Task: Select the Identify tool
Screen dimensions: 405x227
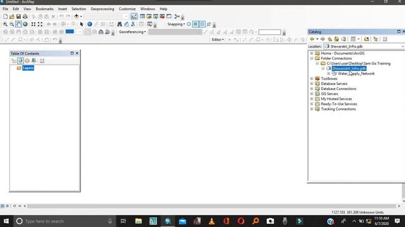Action: (x=90, y=24)
